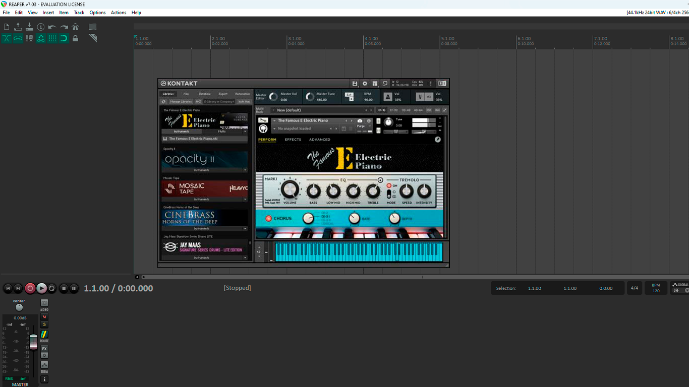Switch to Kontakt Automation tab
Image resolution: width=689 pixels, height=387 pixels.
pos(242,94)
